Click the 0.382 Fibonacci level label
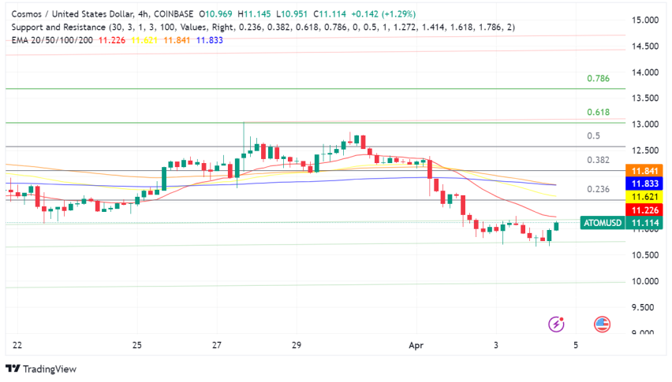The width and height of the screenshot is (672, 382). point(598,160)
